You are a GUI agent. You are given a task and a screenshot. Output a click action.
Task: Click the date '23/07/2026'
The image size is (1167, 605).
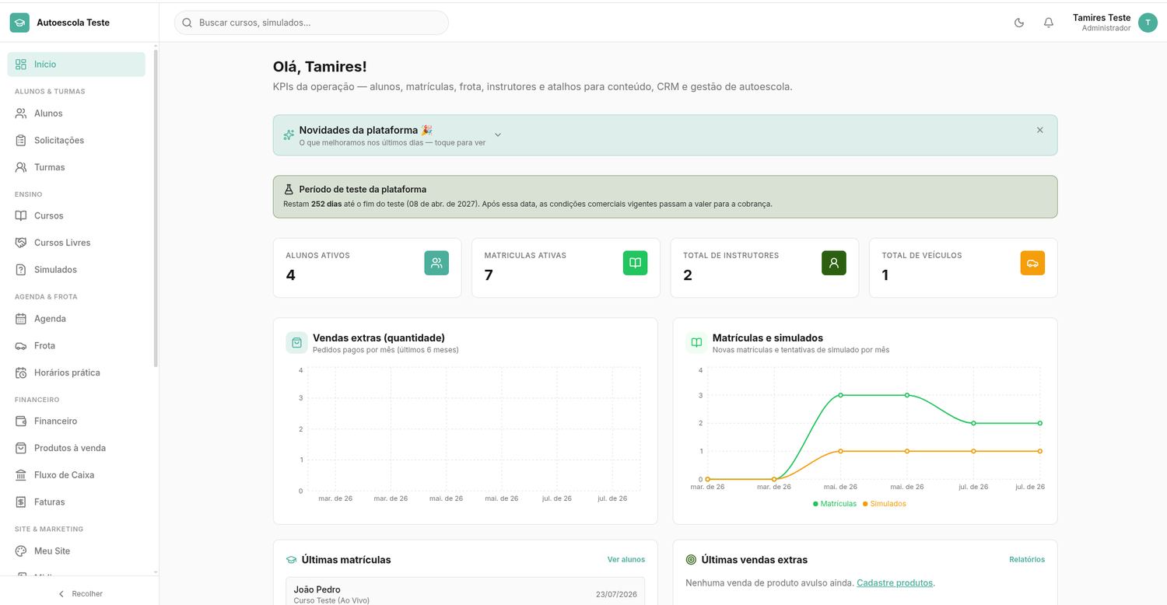click(x=616, y=594)
